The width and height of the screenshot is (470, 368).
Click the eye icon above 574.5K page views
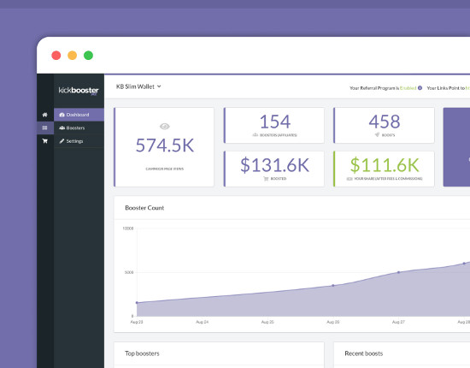click(x=165, y=127)
